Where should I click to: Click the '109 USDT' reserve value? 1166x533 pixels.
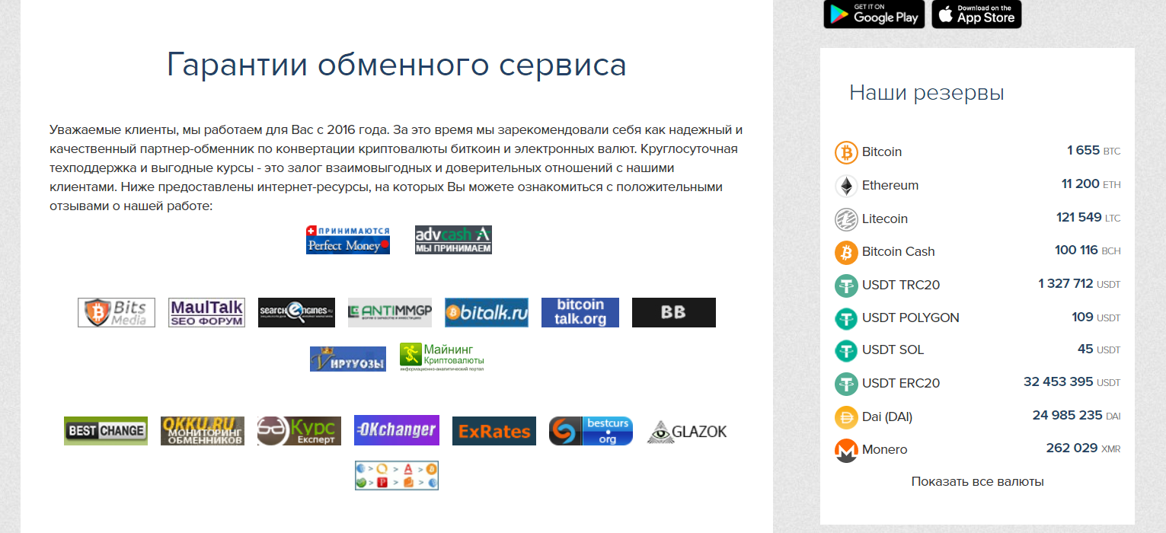click(x=1097, y=317)
